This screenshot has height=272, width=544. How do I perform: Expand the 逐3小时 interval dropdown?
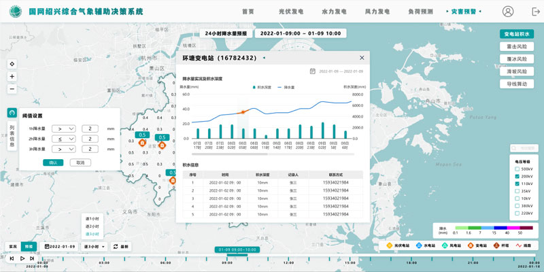click(93, 246)
